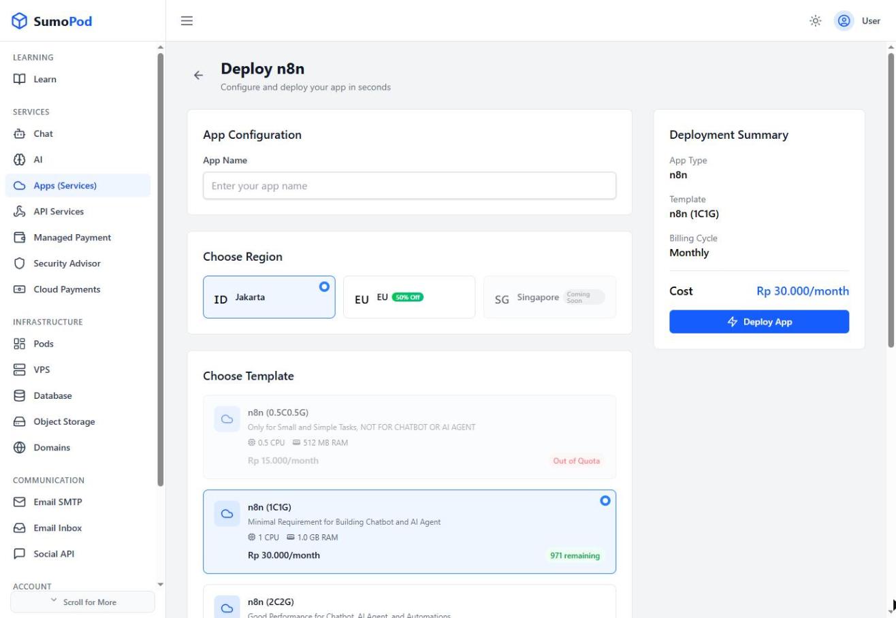Toggle the hamburger sidebar menu icon
The height and width of the screenshot is (618, 896).
coord(187,21)
